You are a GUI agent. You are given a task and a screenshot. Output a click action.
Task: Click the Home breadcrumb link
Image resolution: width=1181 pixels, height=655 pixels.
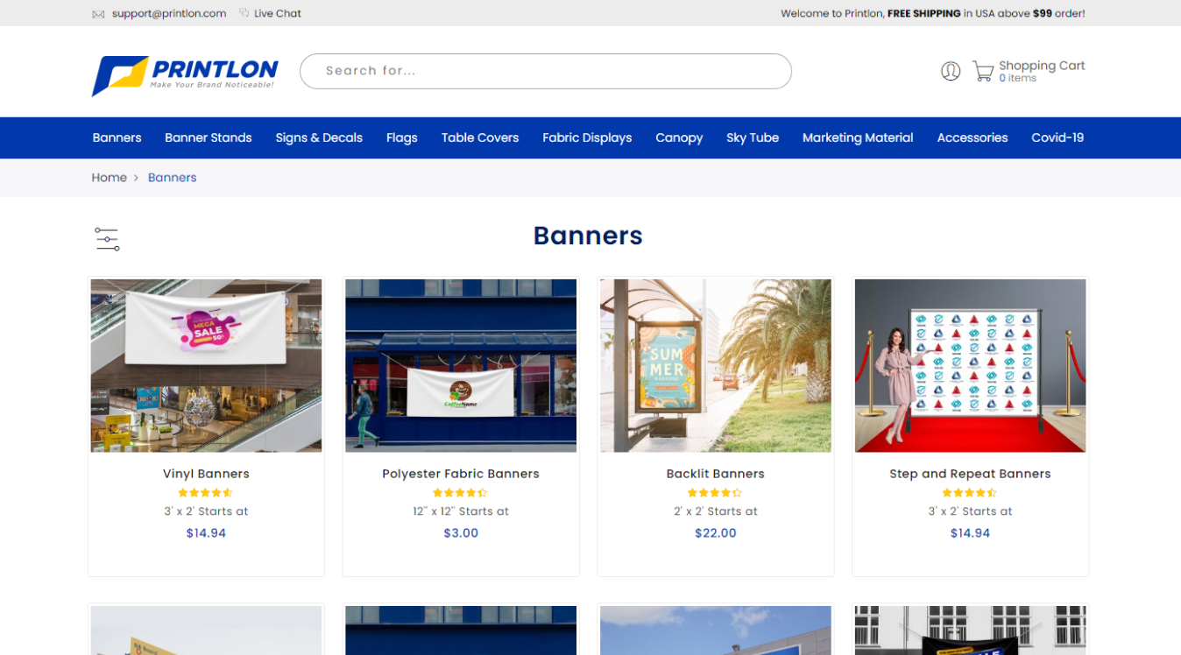click(110, 178)
